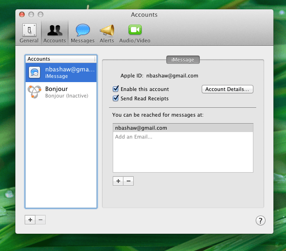Click the Accounts list column header
Viewport: 286px width, 251px height.
pyautogui.click(x=61, y=59)
